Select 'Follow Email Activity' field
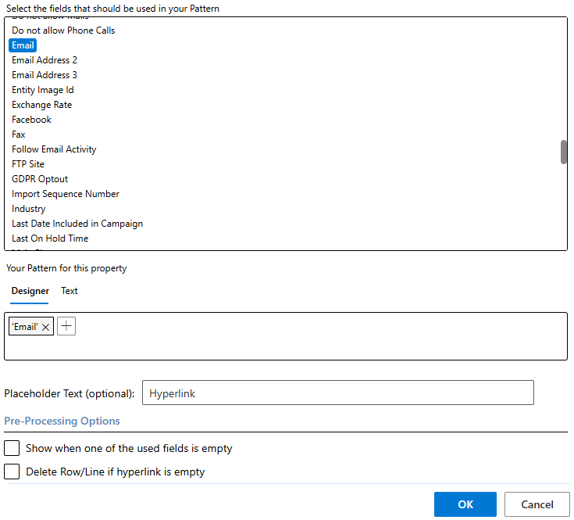 click(54, 149)
